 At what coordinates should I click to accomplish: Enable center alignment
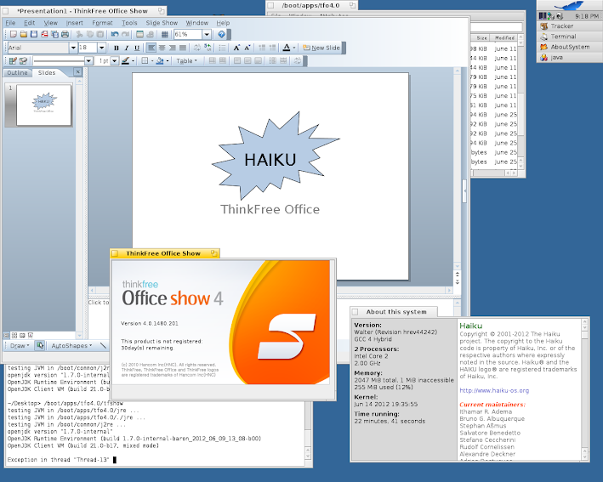tap(162, 48)
